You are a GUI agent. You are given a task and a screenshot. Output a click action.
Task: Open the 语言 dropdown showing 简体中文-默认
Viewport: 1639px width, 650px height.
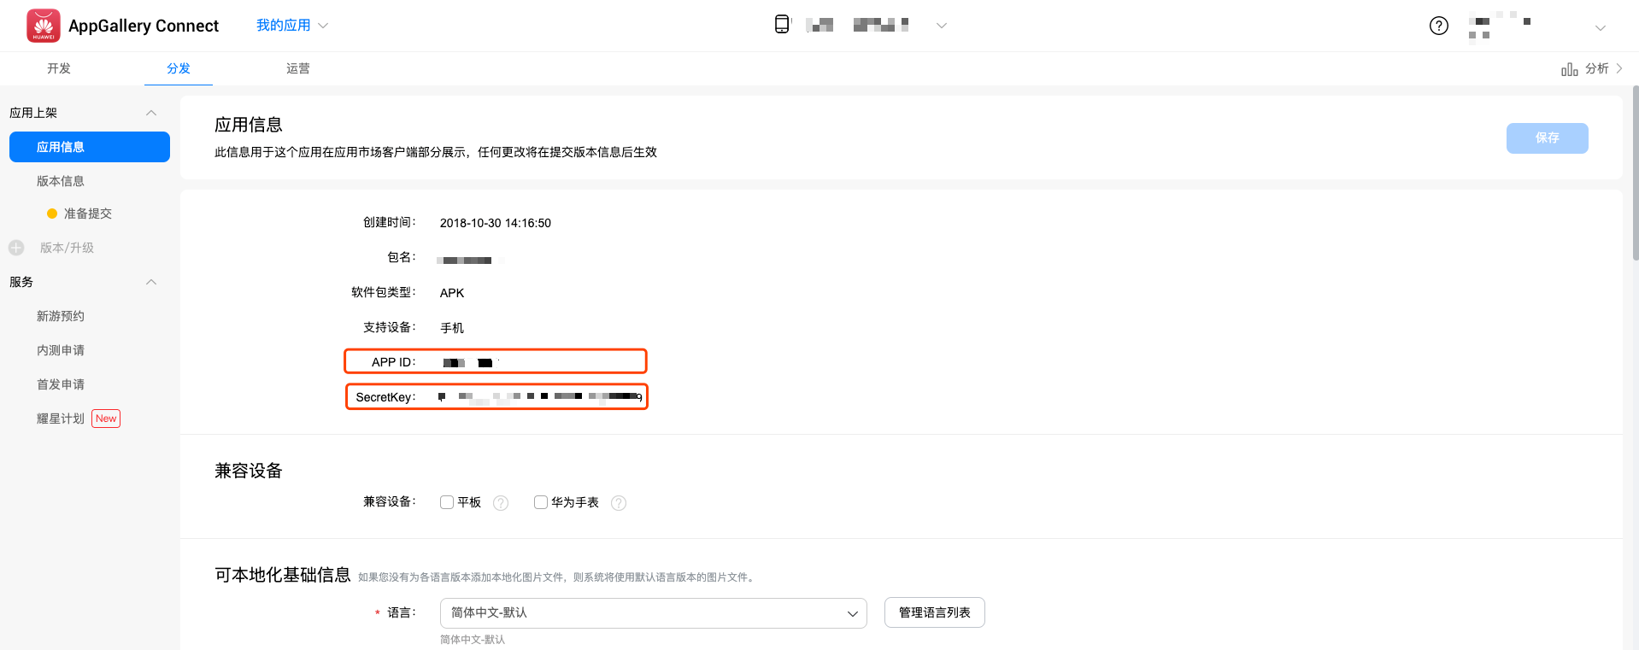point(653,613)
